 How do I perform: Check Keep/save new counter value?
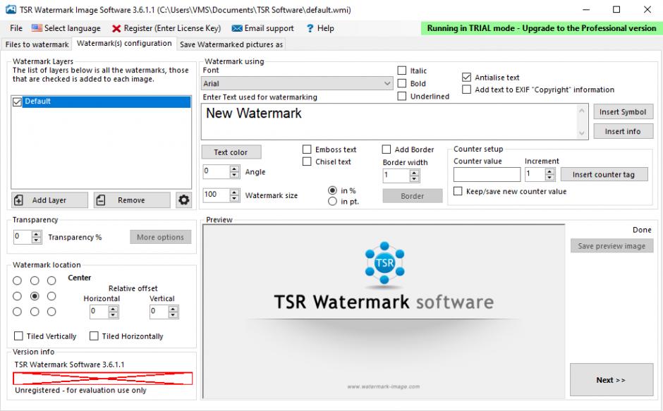458,192
